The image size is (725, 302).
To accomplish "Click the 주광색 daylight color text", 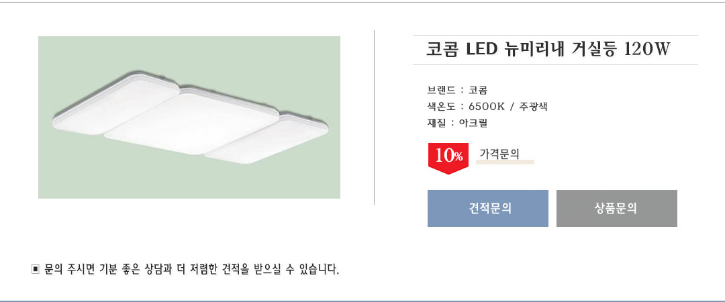I will click(534, 107).
